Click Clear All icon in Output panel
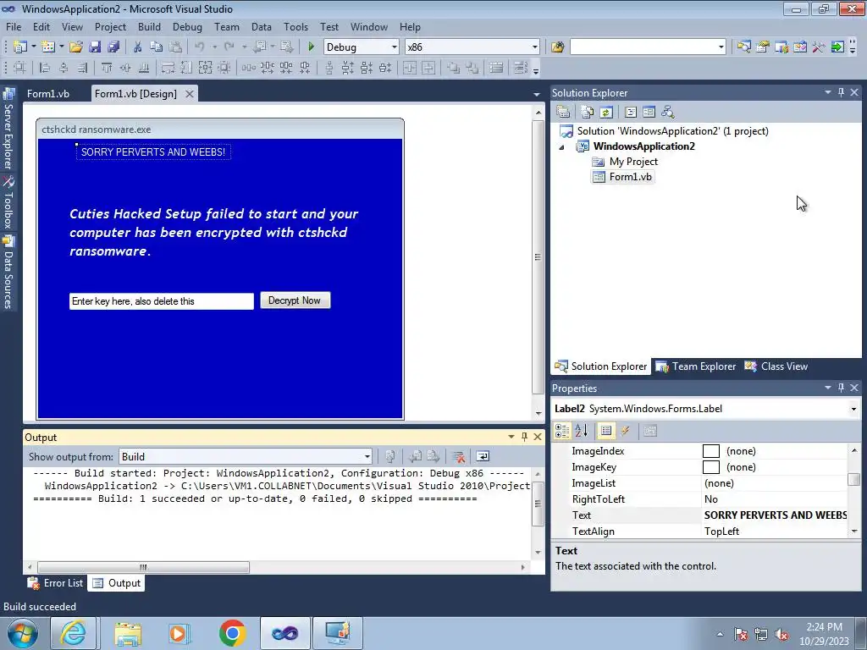 (458, 456)
